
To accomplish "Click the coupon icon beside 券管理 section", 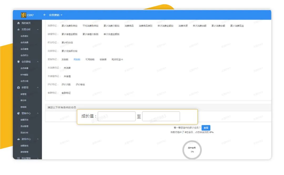I will point(18,88).
